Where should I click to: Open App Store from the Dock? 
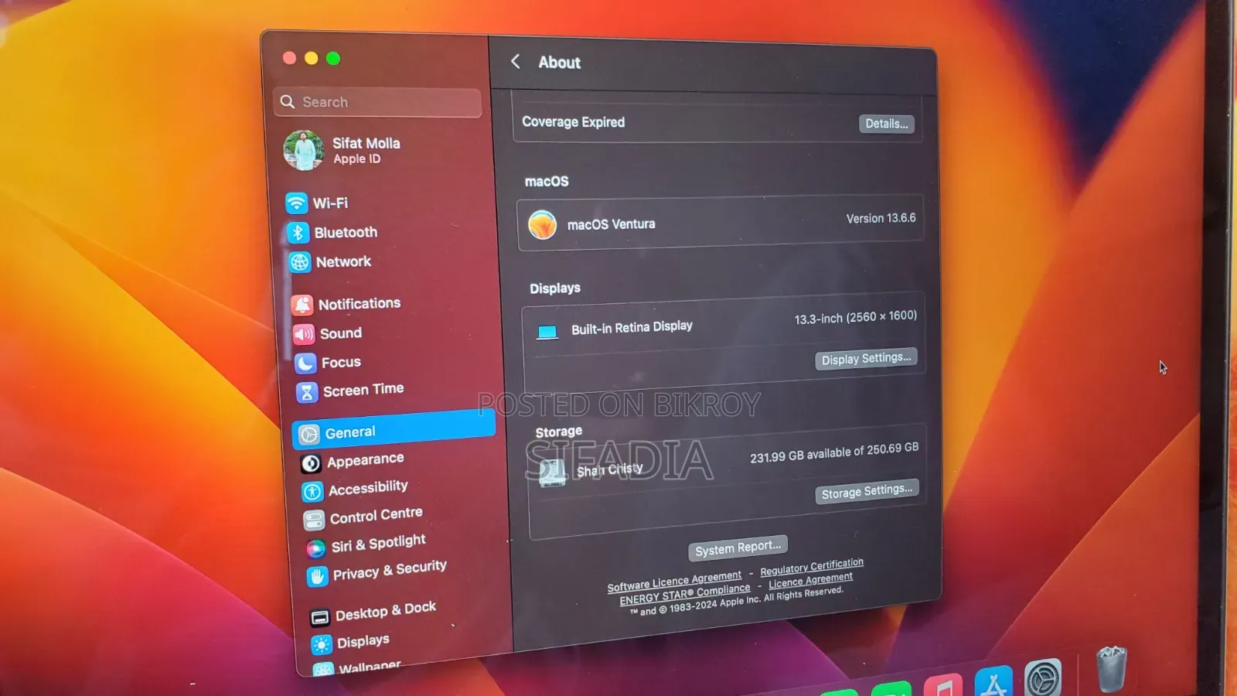point(993,682)
